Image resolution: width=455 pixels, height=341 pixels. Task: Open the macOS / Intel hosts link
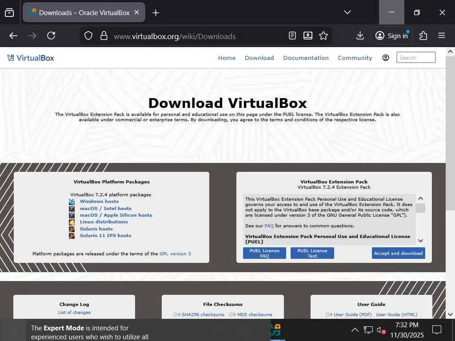(x=106, y=209)
